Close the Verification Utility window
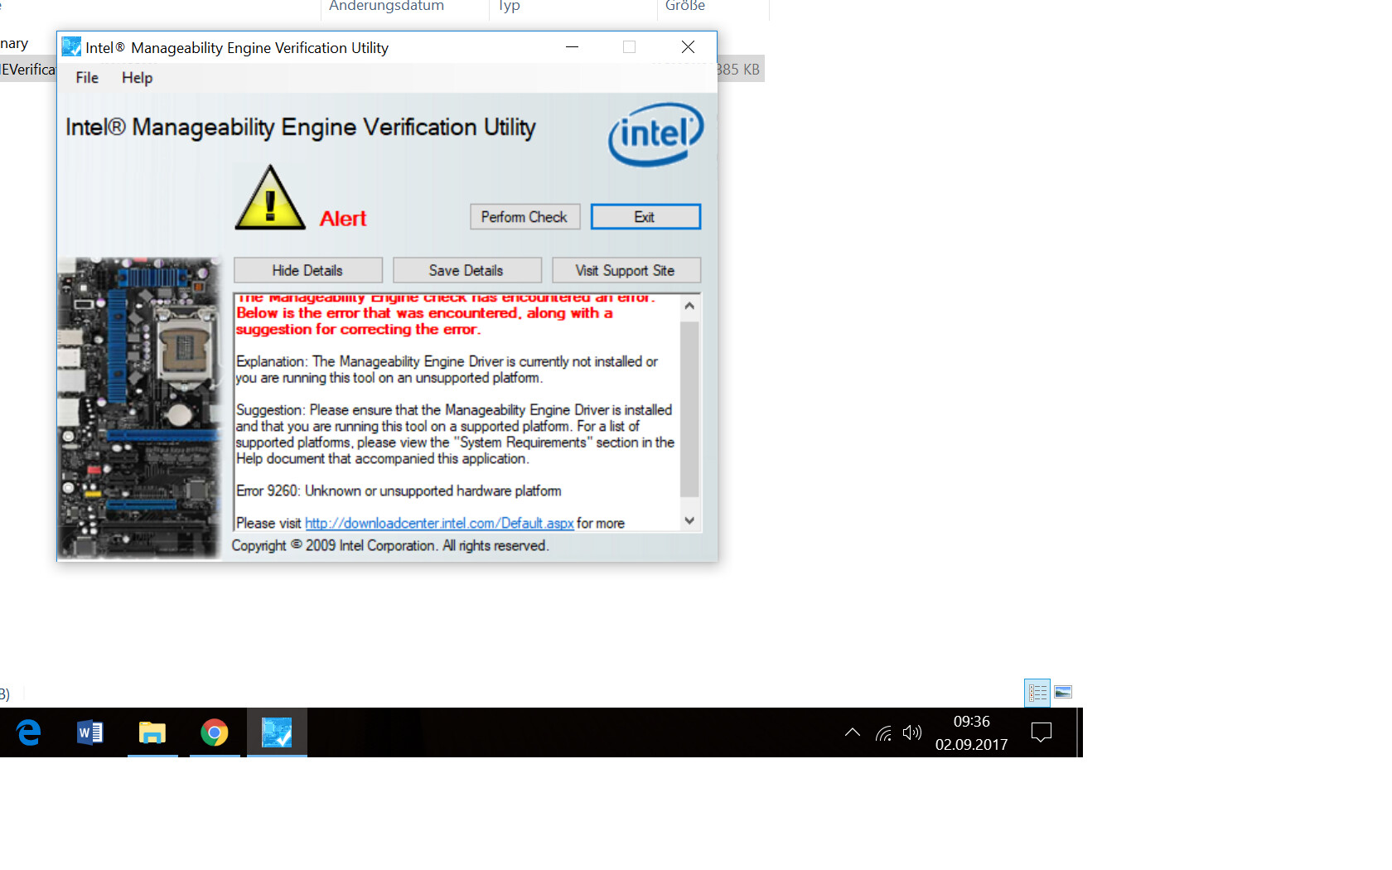1392x870 pixels. pos(688,47)
